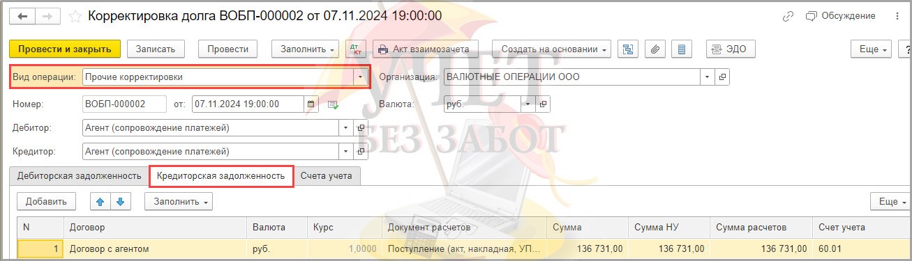Click the Акт взаимозачета print button
The width and height of the screenshot is (912, 261).
pyautogui.click(x=426, y=49)
